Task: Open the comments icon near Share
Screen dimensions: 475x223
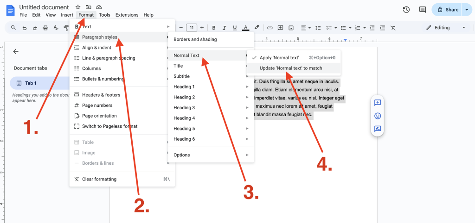Action: pos(422,10)
